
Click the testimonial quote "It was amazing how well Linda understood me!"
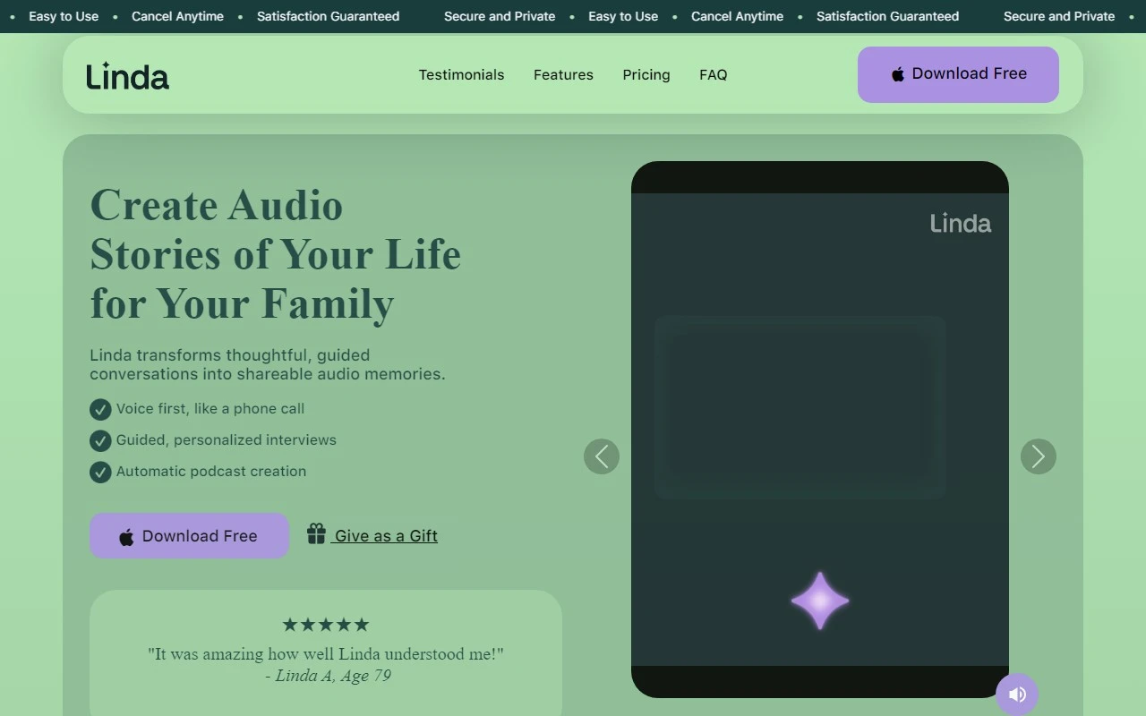326,654
